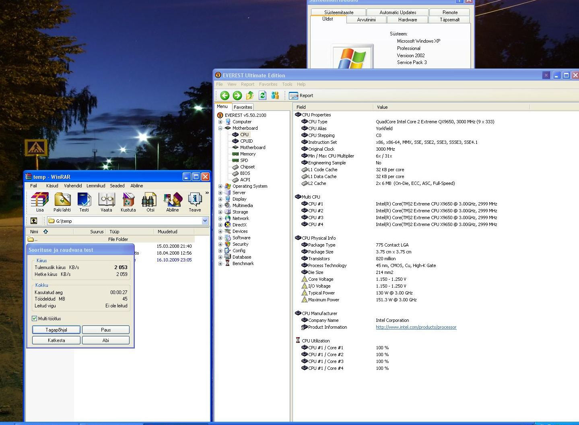Viewport: 579px width, 425px height.
Task: Select the Maximum Power row
Action: click(x=359, y=300)
